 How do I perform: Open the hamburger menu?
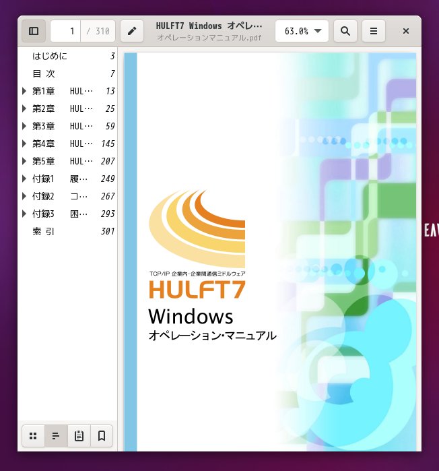coord(374,31)
